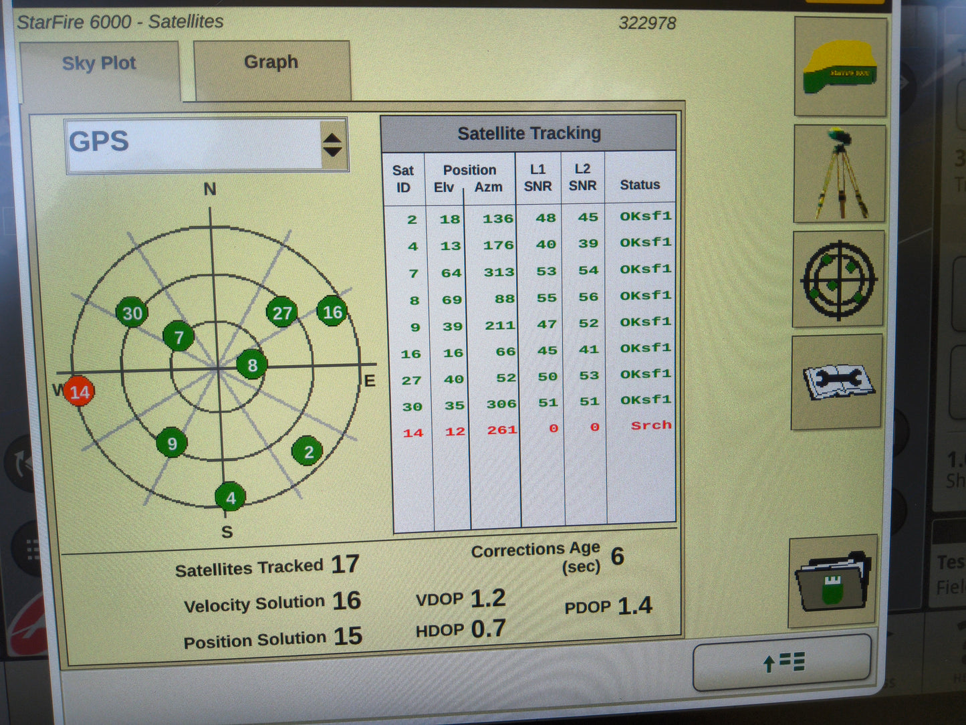Switch to the Graph tab
966x725 pixels.
pyautogui.click(x=271, y=62)
